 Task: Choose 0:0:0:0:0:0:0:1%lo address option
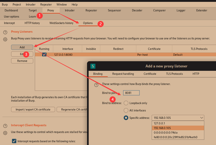point(178,132)
